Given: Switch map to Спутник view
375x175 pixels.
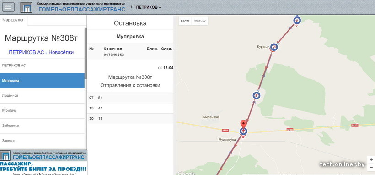Looking at the screenshot, I should point(200,21).
